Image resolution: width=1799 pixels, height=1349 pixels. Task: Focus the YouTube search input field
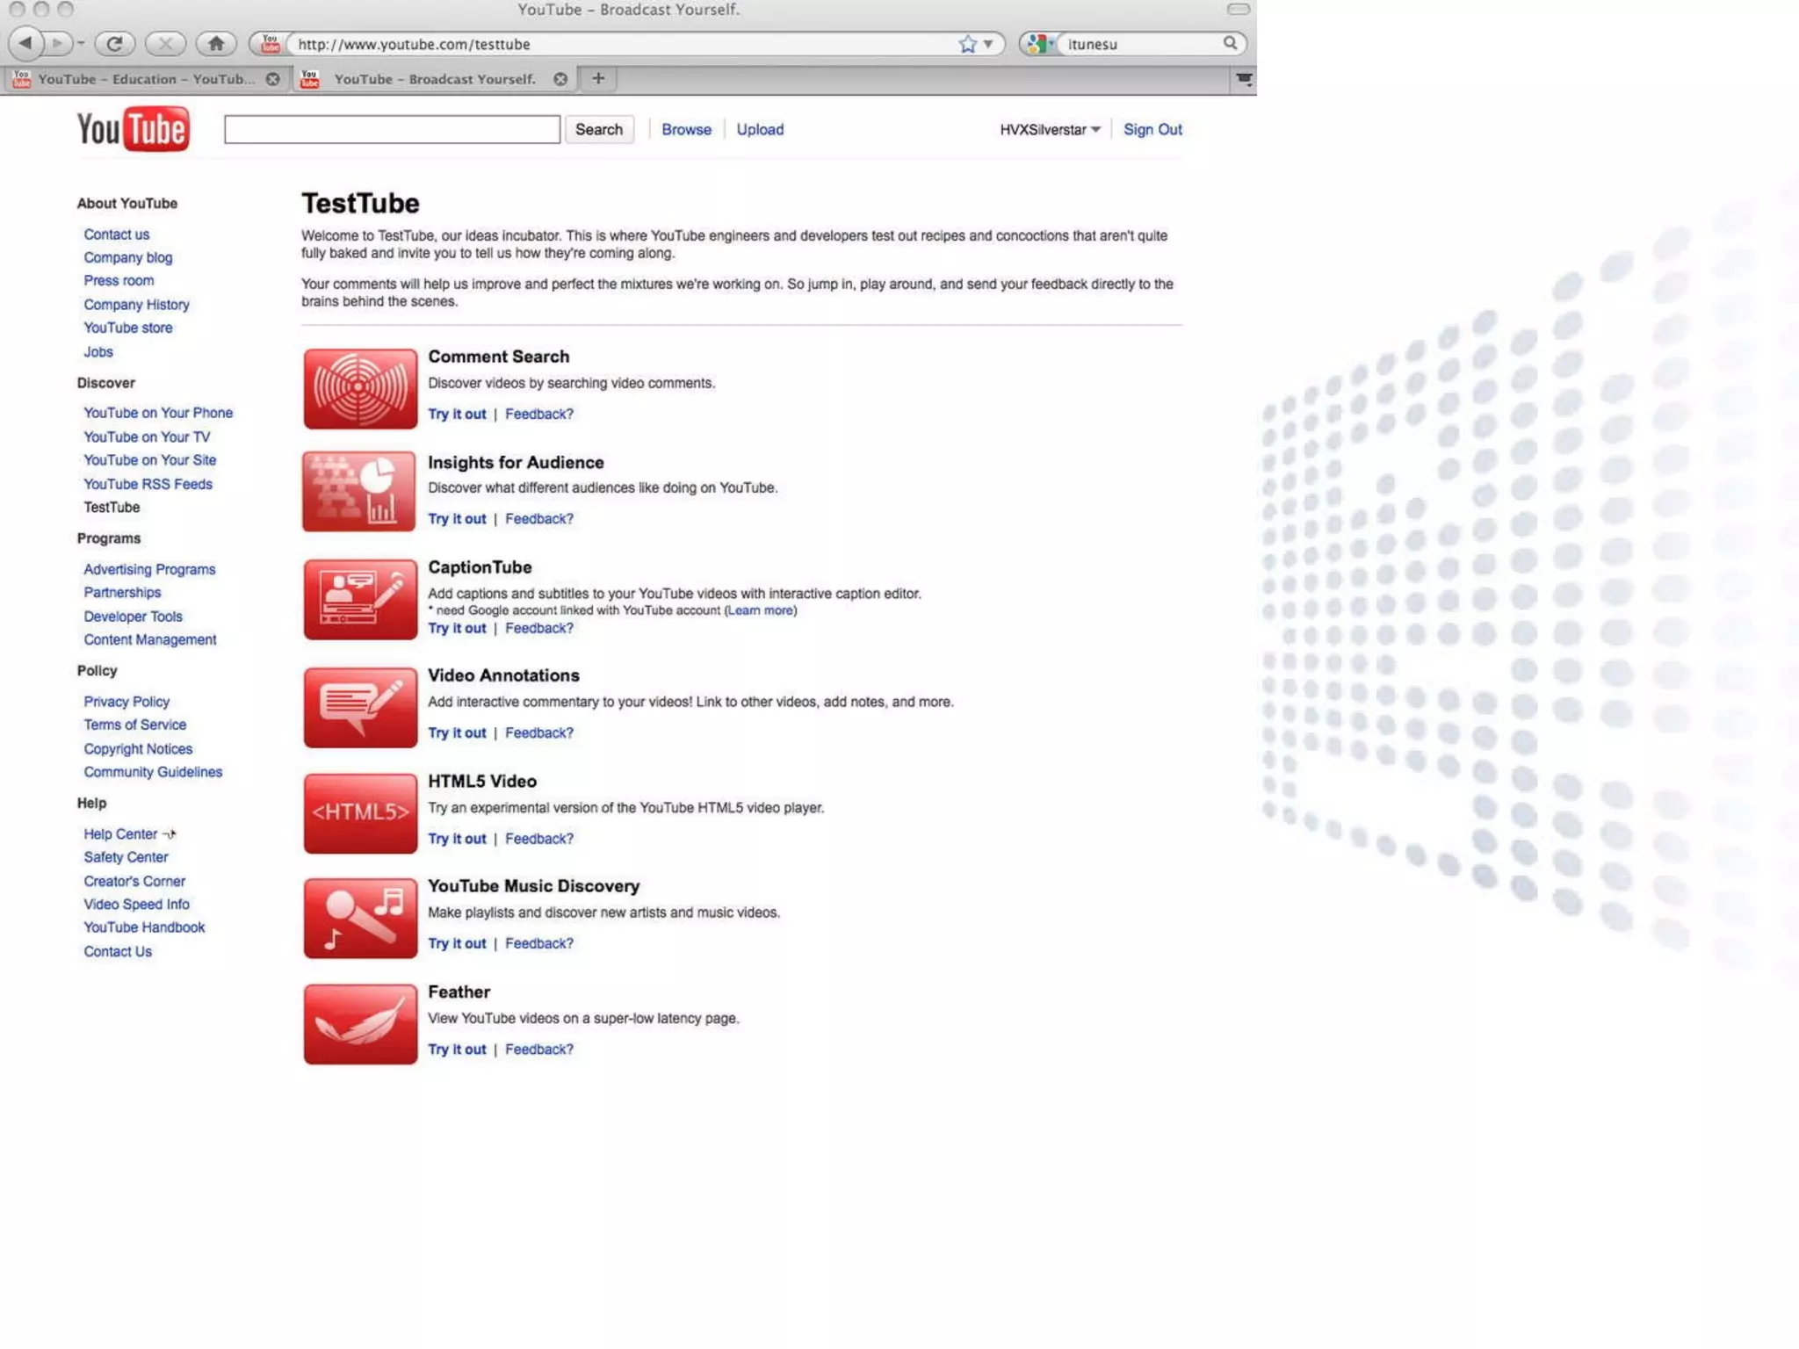coord(392,130)
